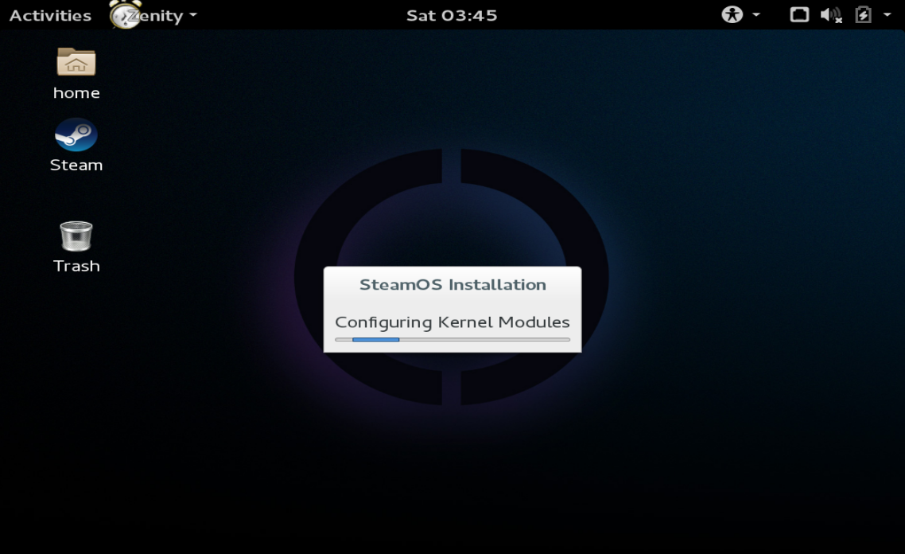Click the muted volume speaker icon

[831, 15]
